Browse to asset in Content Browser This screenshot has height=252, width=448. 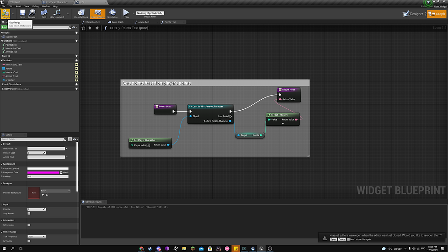[32, 13]
